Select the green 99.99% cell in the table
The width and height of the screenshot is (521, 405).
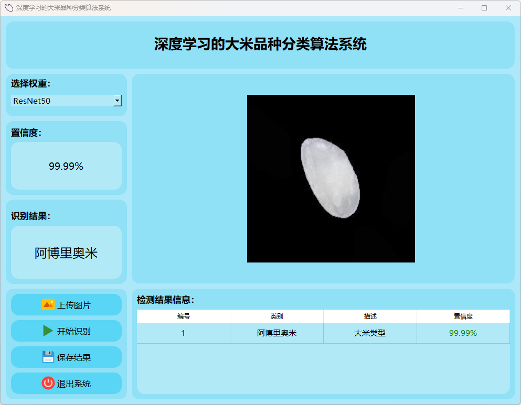tap(463, 333)
